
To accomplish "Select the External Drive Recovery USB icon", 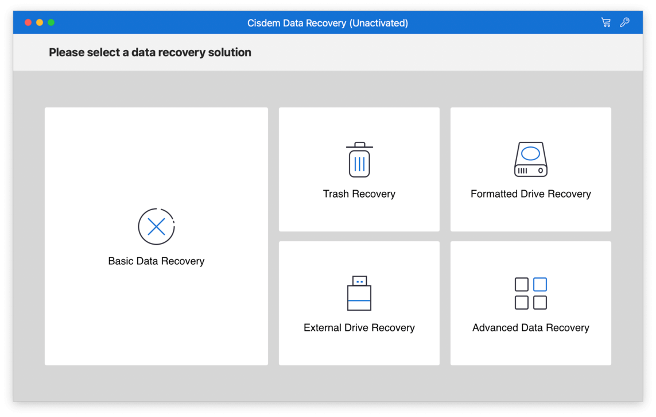I will (x=359, y=293).
